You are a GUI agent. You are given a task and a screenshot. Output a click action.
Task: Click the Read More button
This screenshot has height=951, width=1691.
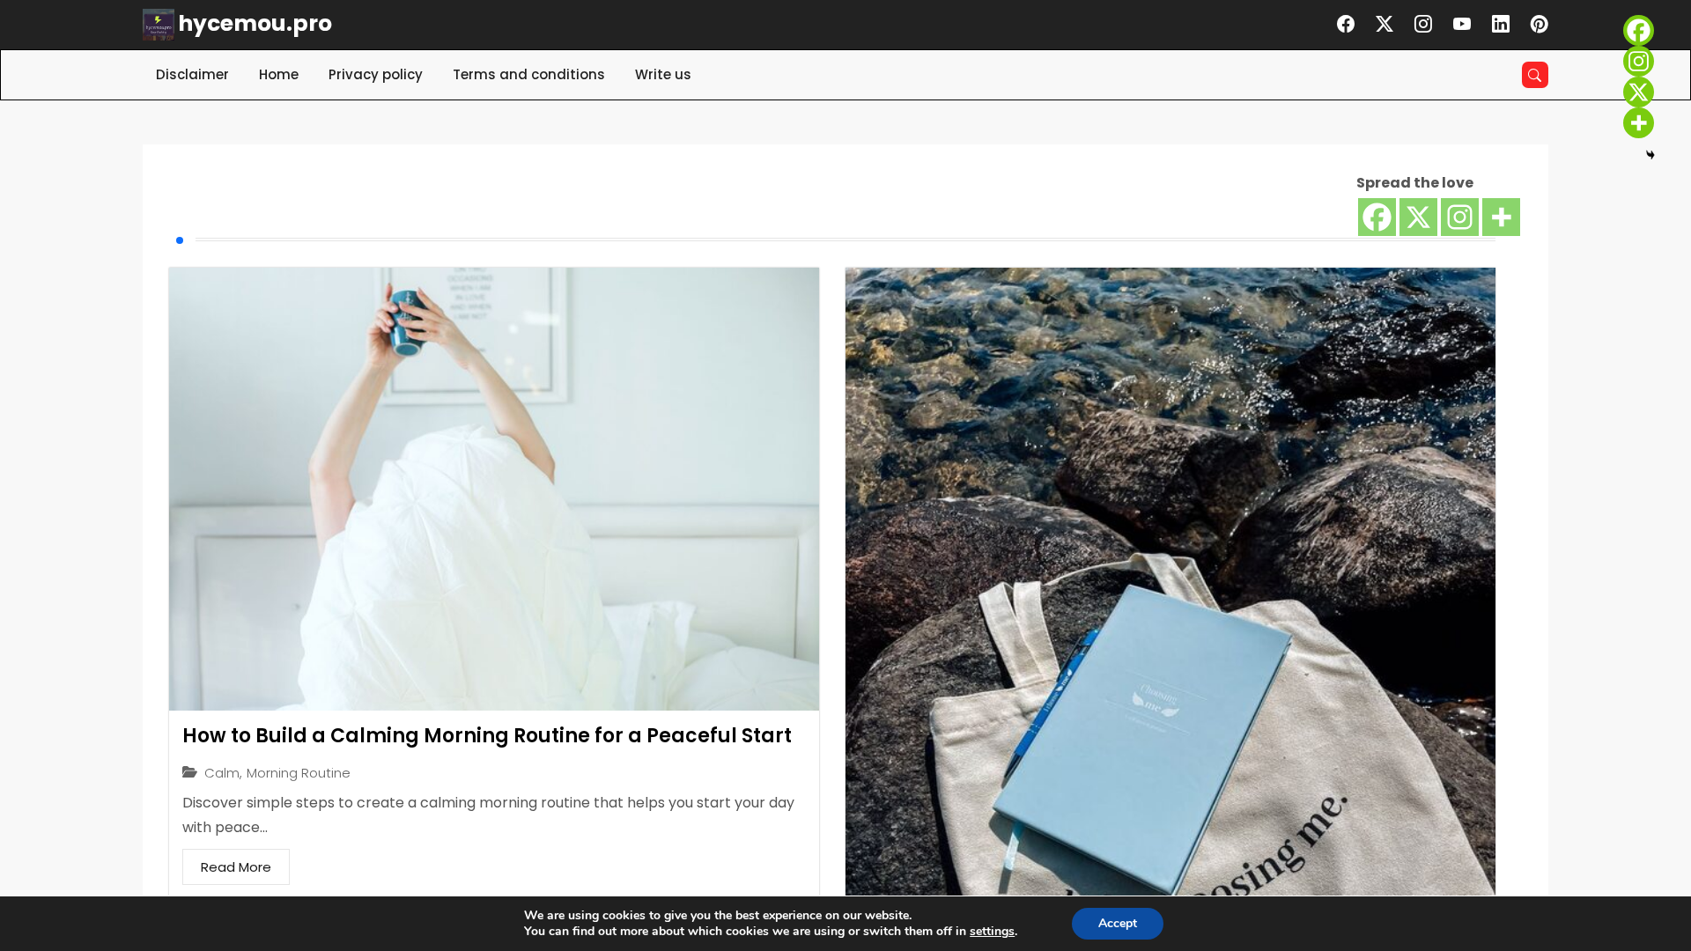pos(236,867)
